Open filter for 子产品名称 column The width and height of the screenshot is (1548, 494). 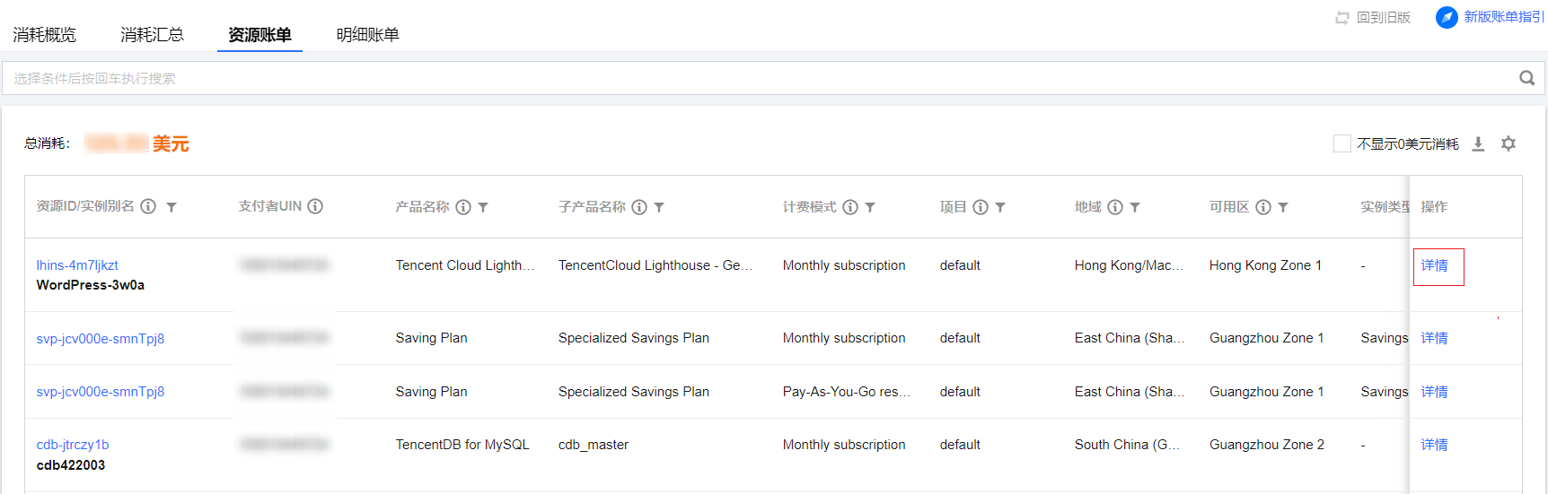click(659, 207)
